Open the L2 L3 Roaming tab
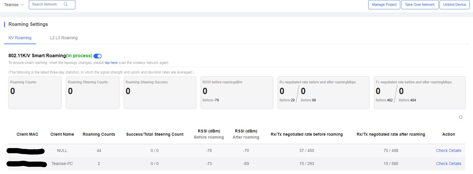This screenshot has width=473, height=174. [64, 38]
